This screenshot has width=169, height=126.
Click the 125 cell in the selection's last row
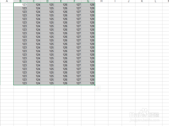click(47, 83)
